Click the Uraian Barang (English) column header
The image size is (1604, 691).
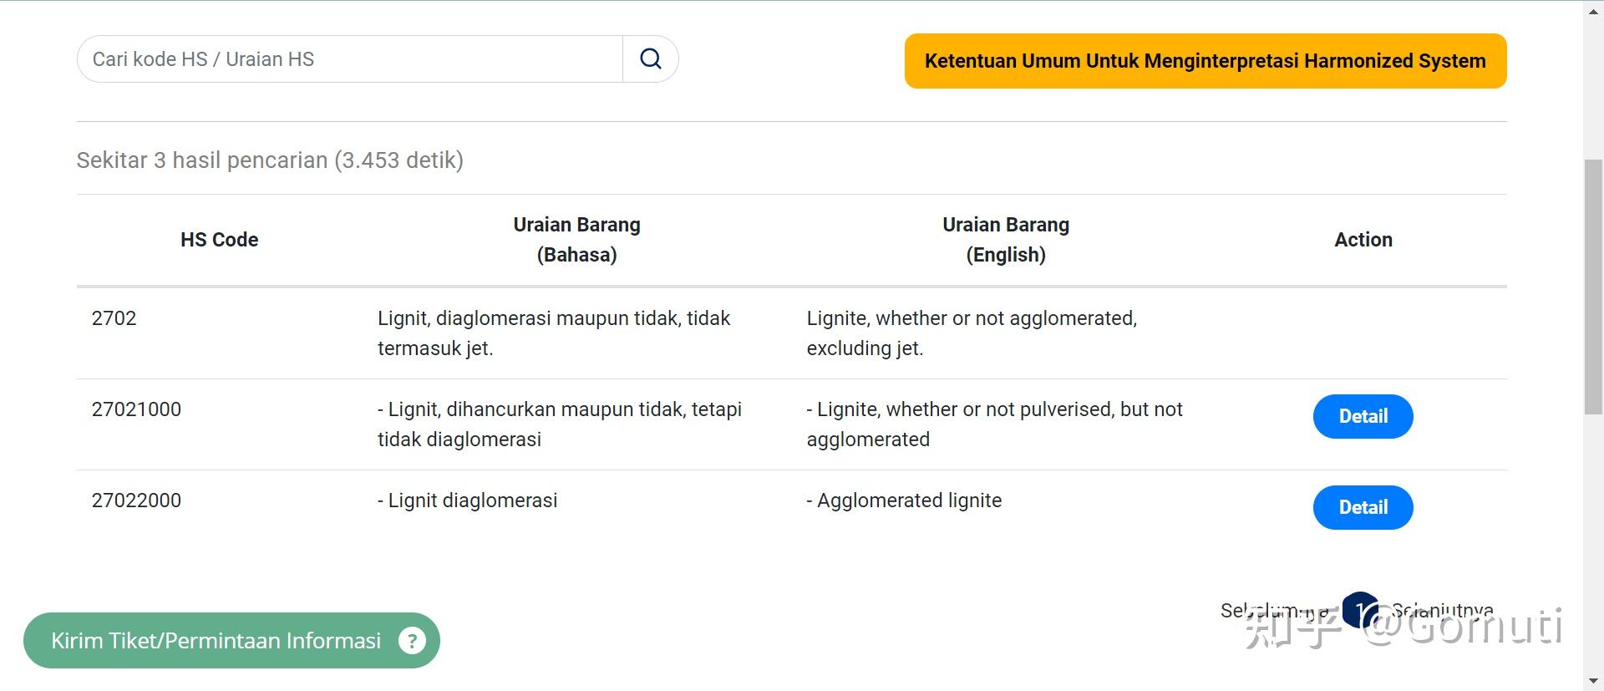tap(1006, 240)
